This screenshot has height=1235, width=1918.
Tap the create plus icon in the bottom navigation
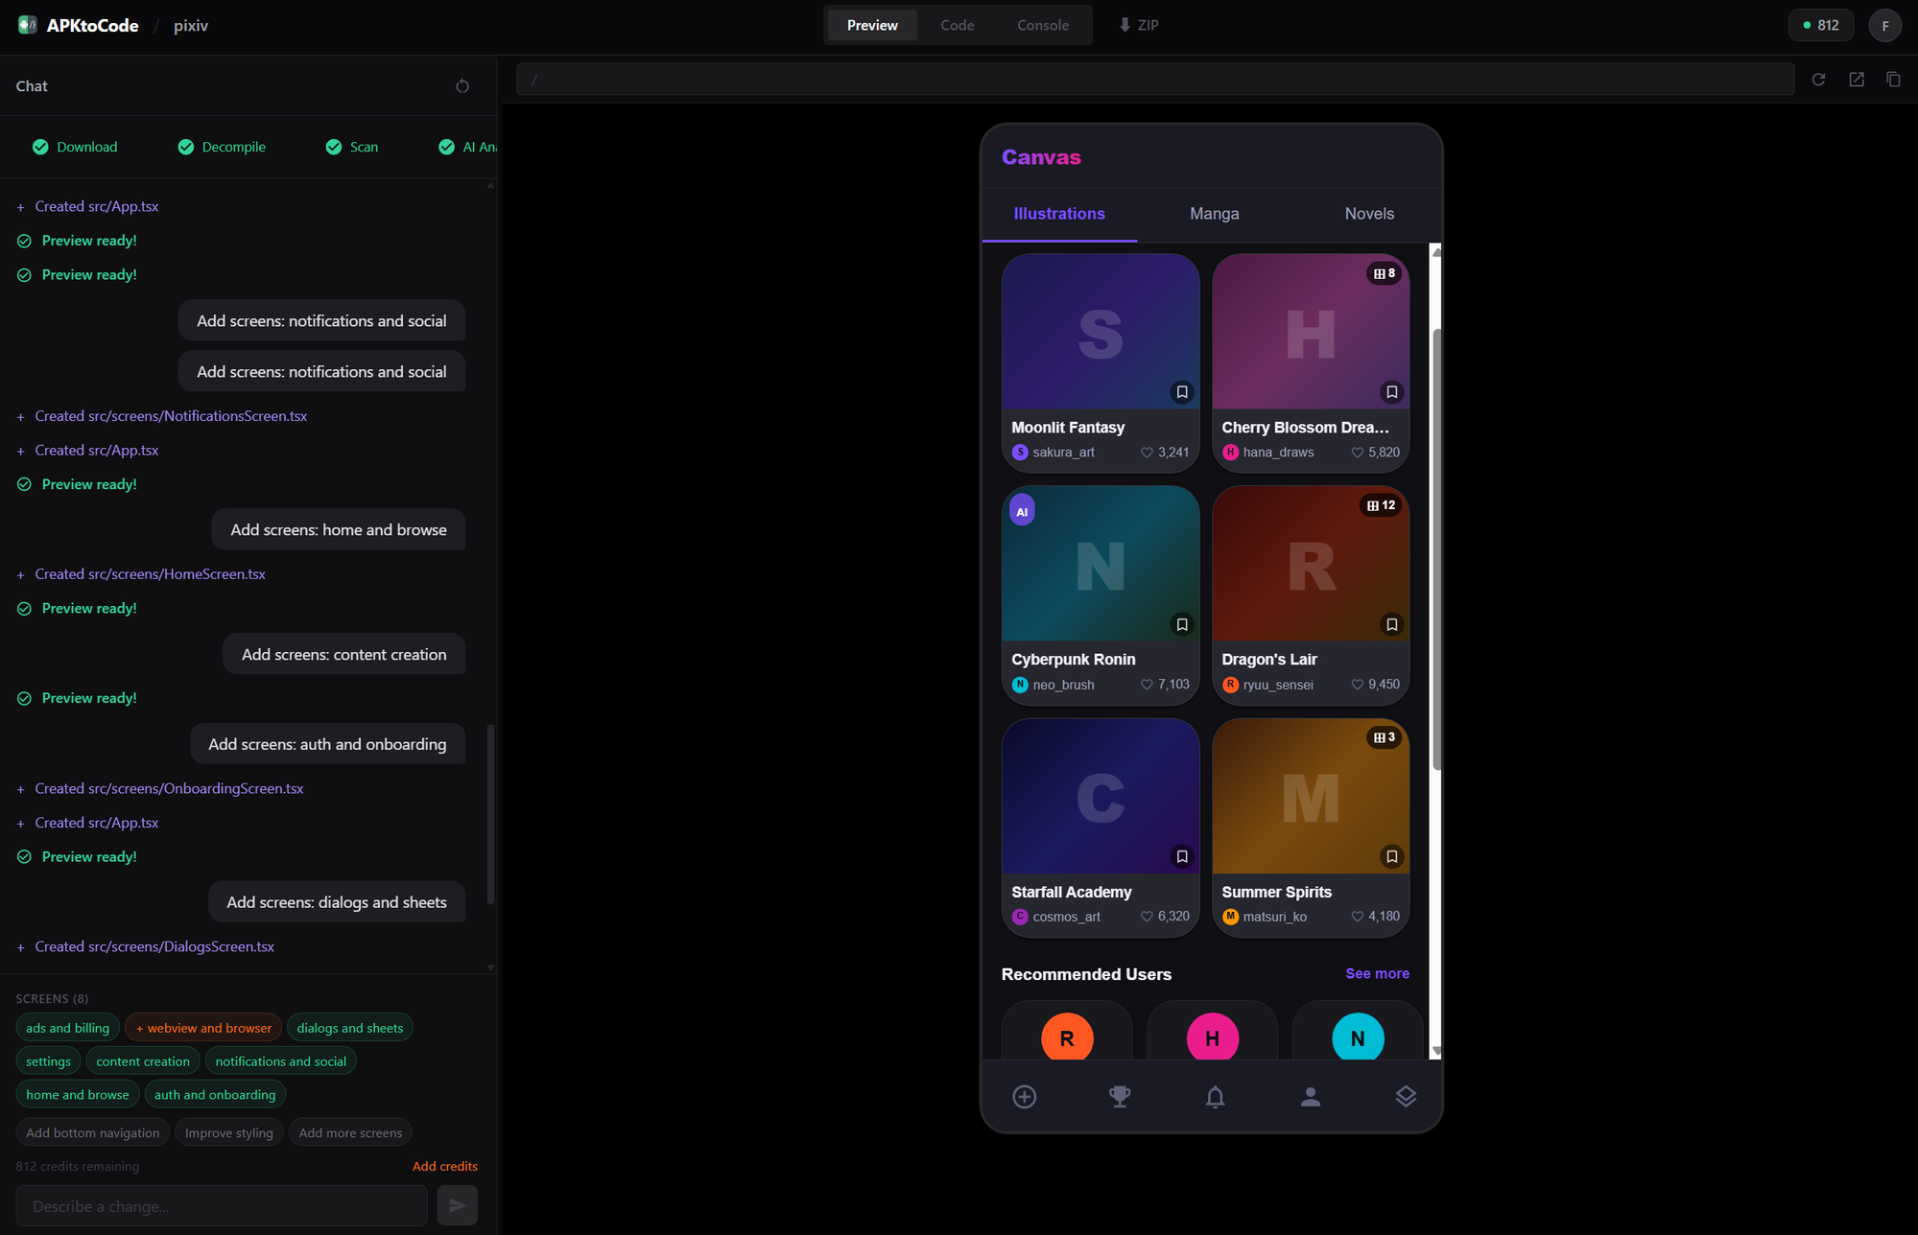(x=1024, y=1096)
